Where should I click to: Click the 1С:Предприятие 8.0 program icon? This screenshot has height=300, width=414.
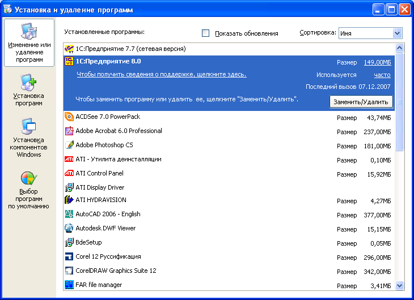[x=69, y=61]
